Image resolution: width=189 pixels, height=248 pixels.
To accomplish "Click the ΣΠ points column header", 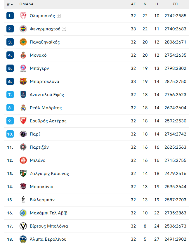I will pyautogui.click(x=175, y=4).
